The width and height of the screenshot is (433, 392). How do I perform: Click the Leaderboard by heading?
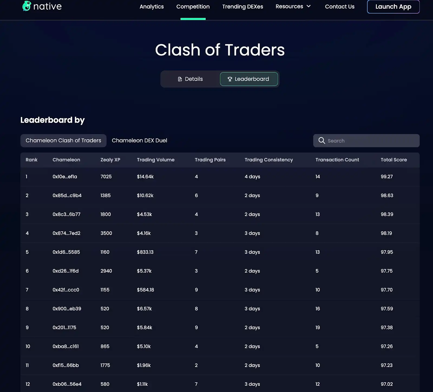[x=53, y=120]
